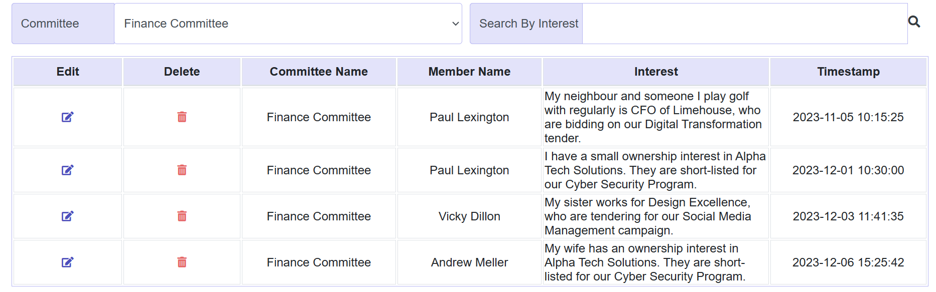Screen dimensions: 936x292
Task: Edit Paul Lexington's Alpha Tech Solutions entry
Action: [67, 170]
